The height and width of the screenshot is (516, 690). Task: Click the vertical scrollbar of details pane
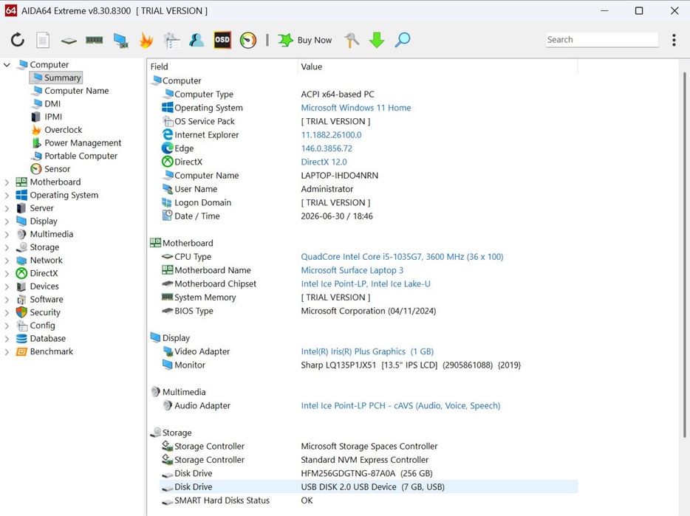point(684,255)
